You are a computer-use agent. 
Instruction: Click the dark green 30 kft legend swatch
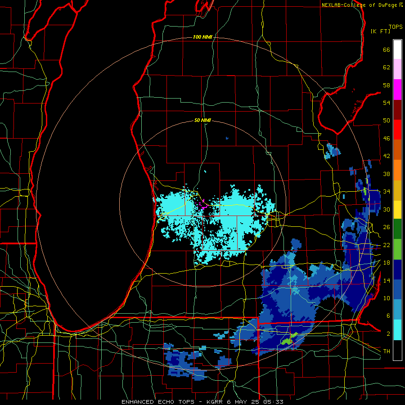pyautogui.click(x=397, y=229)
